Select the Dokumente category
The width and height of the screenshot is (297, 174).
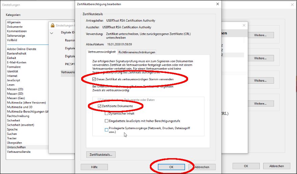tap(15, 27)
